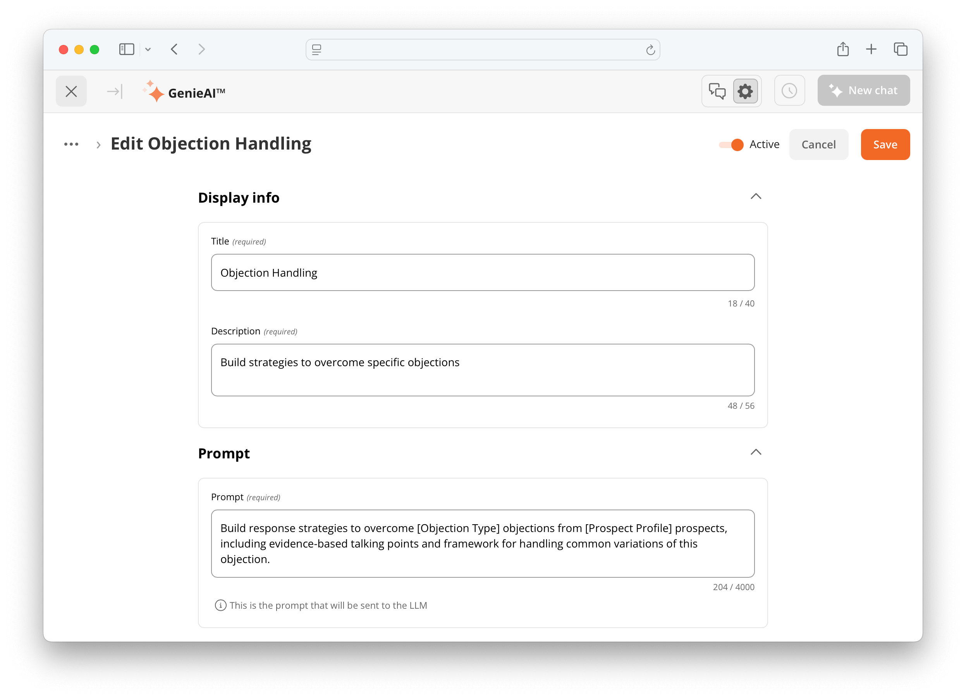Viewport: 966px width, 699px height.
Task: Toggle the browser sidebar icon
Action: [x=127, y=50]
